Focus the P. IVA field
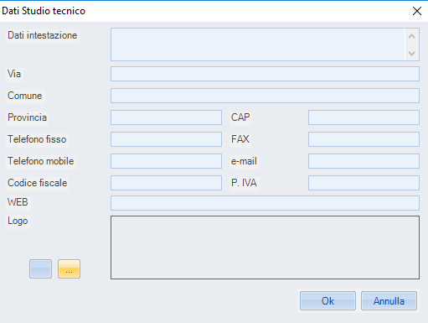This screenshot has width=428, height=323. (x=364, y=183)
